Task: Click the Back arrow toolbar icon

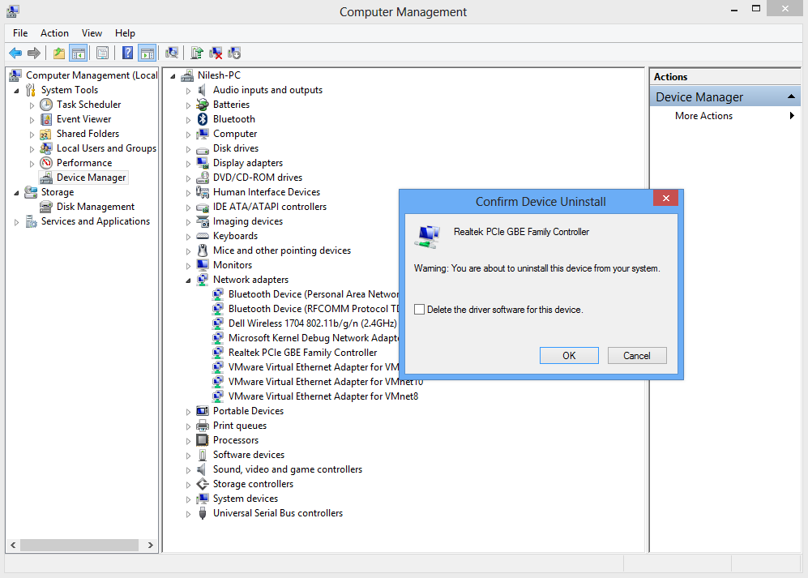Action: click(15, 53)
